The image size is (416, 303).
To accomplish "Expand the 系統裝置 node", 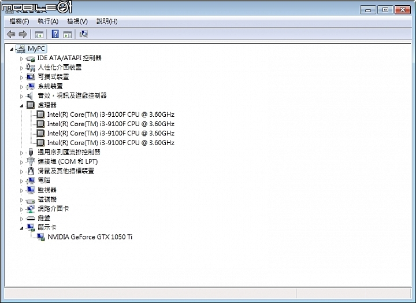I will pos(22,87).
